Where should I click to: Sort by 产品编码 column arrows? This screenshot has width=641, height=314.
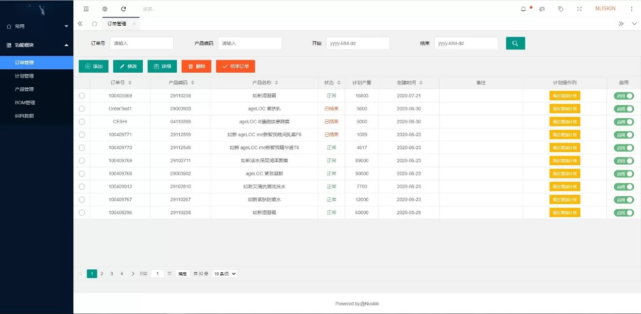pyautogui.click(x=192, y=83)
